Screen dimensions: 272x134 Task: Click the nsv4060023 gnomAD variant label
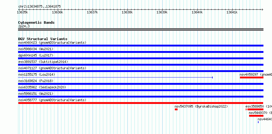[x=52, y=43]
